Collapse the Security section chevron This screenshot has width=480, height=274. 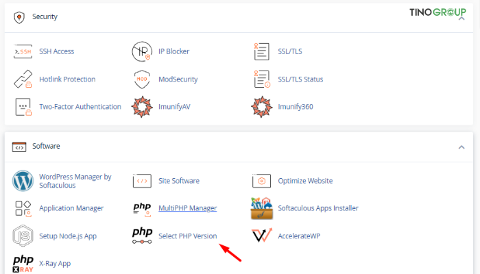[x=461, y=18]
